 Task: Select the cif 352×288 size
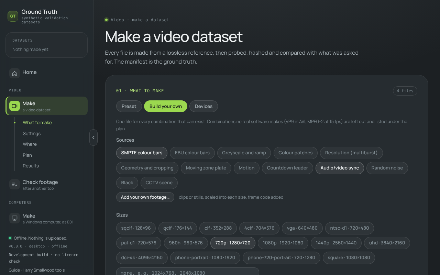click(218, 228)
